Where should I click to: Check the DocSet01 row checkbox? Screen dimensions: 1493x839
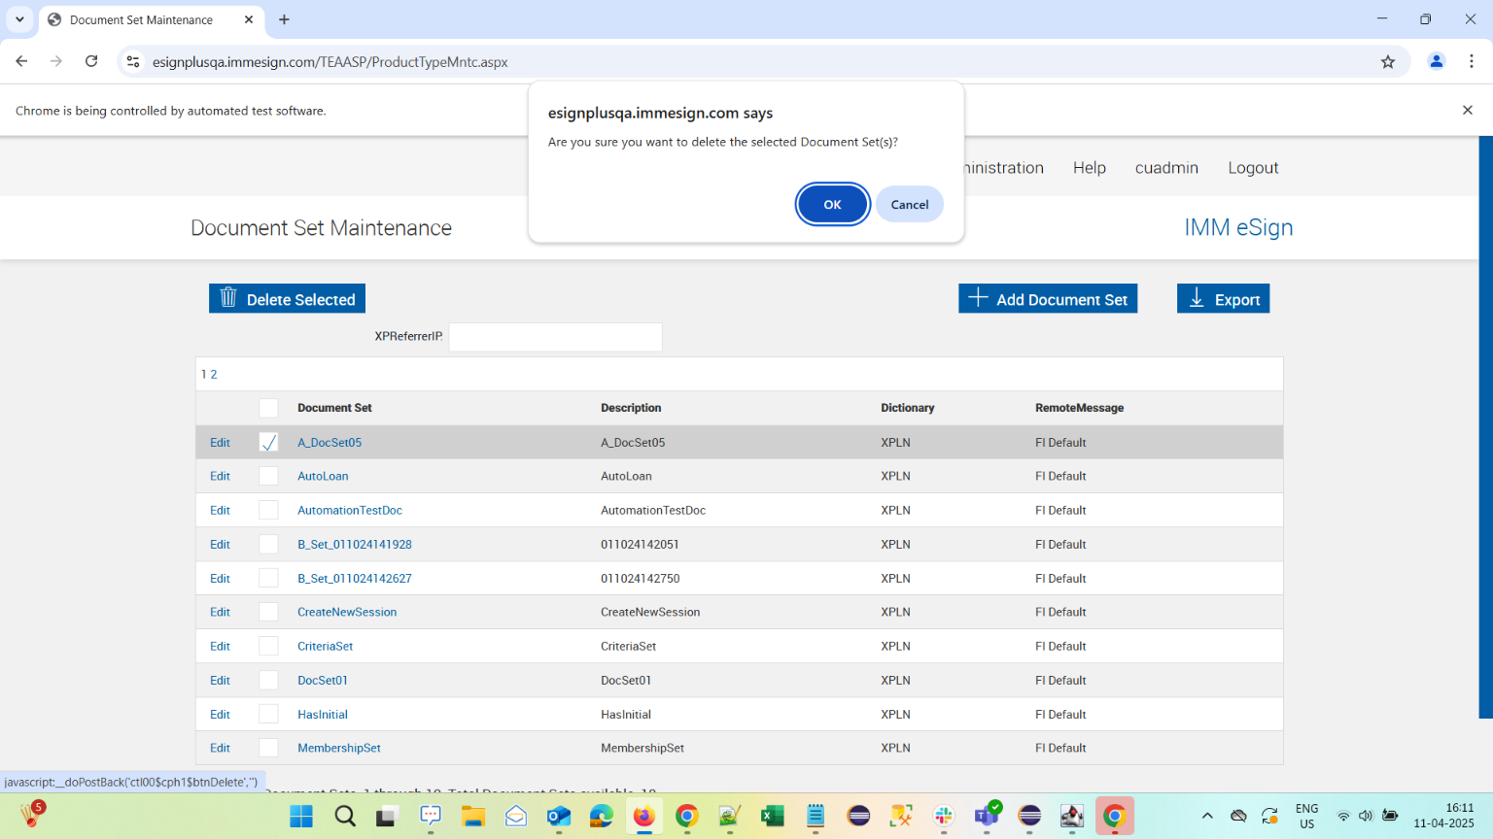coord(268,680)
